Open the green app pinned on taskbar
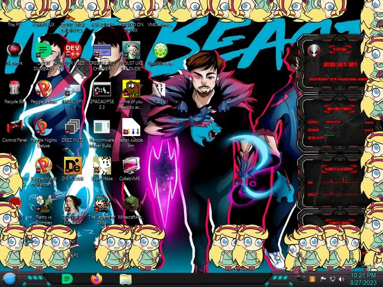The width and height of the screenshot is (383, 287). pyautogui.click(x=67, y=279)
